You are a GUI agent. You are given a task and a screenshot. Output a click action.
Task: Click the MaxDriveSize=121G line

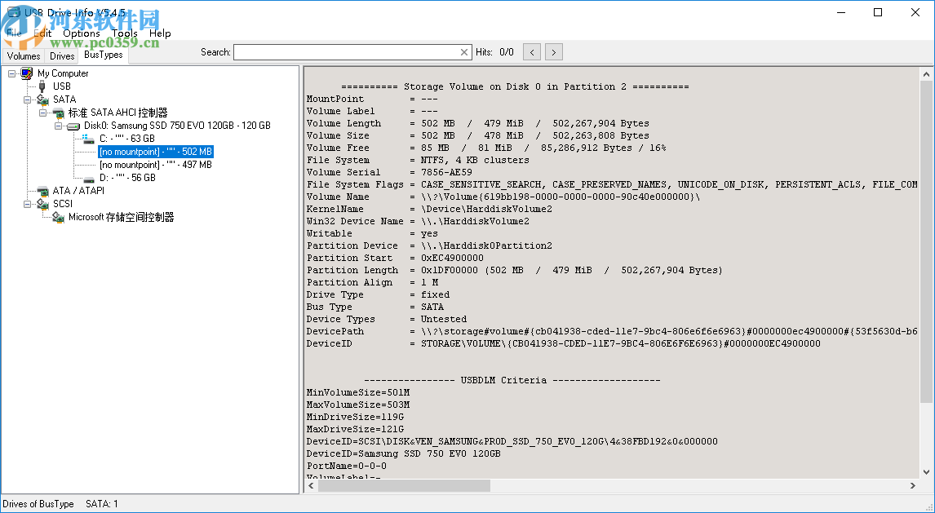(356, 430)
